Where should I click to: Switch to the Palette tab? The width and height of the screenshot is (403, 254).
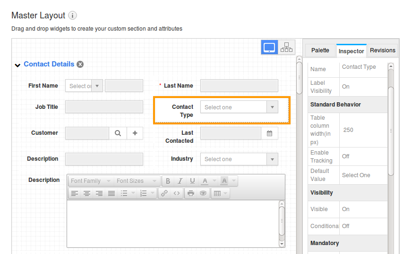click(320, 50)
